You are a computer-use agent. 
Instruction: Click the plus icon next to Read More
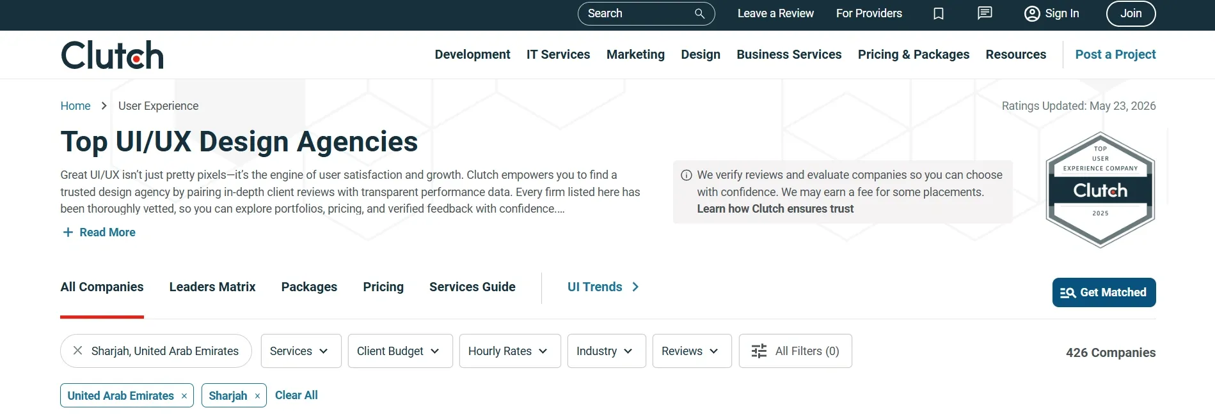(x=68, y=232)
